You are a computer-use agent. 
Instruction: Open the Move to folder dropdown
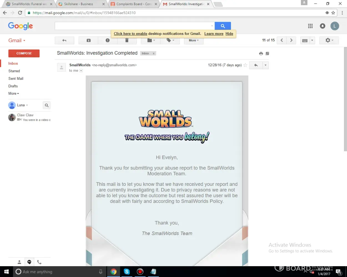[151, 40]
